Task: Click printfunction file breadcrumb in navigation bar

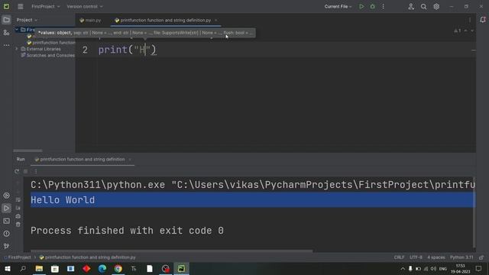Action: point(87,257)
